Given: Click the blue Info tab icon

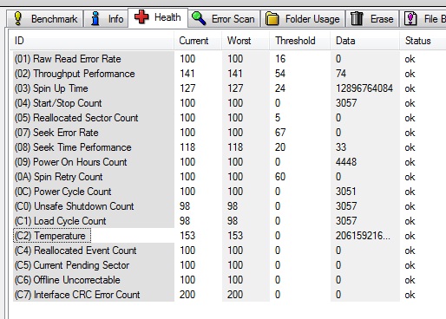Looking at the screenshot, I should point(95,18).
